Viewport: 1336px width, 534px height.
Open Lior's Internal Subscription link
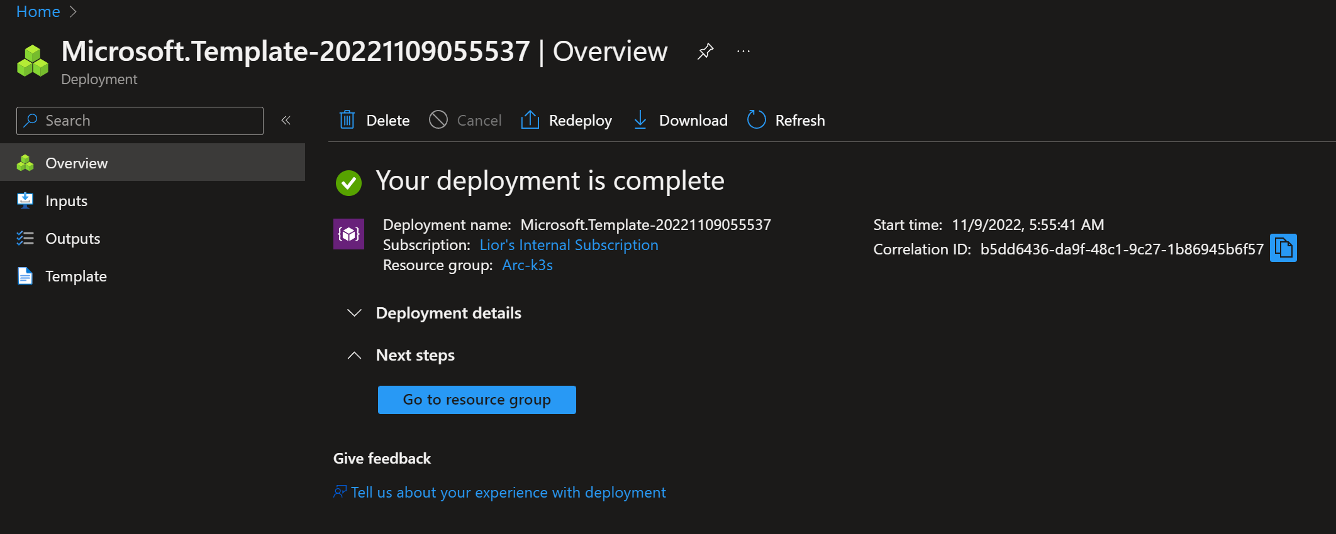pyautogui.click(x=569, y=245)
